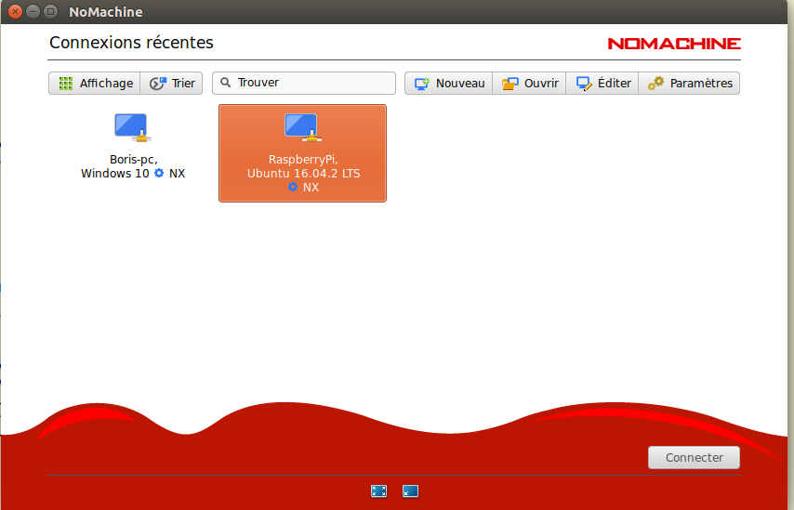Screen dimensions: 794x510
Task: Close the NoMachine window
Action: coord(15,11)
